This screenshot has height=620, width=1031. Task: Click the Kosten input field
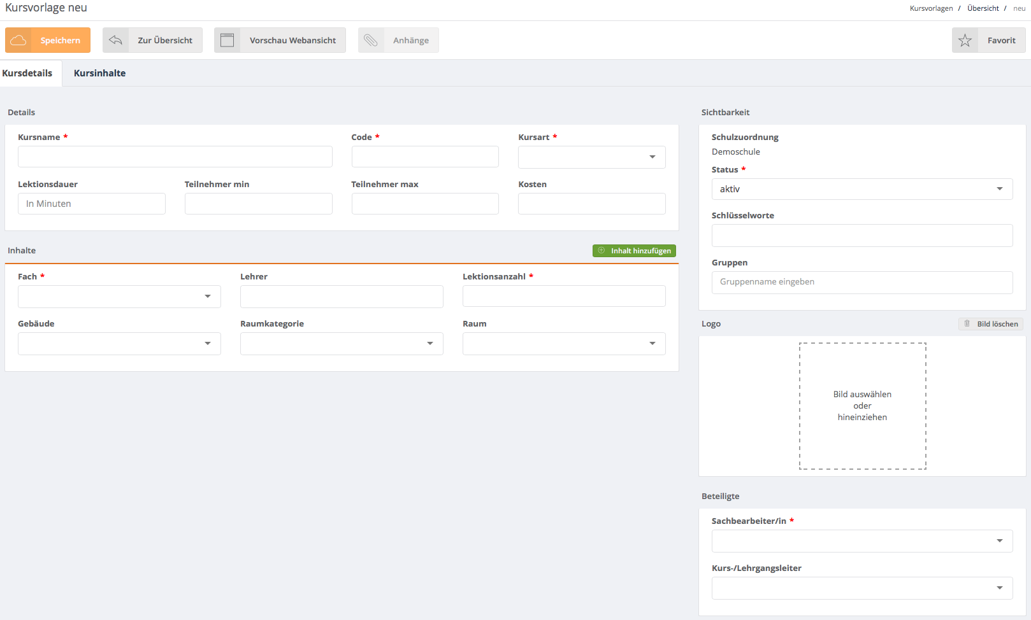tap(592, 204)
